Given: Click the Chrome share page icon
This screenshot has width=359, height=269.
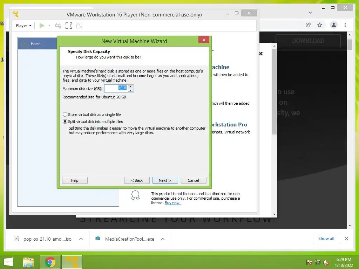Looking at the screenshot, I should [309, 25].
